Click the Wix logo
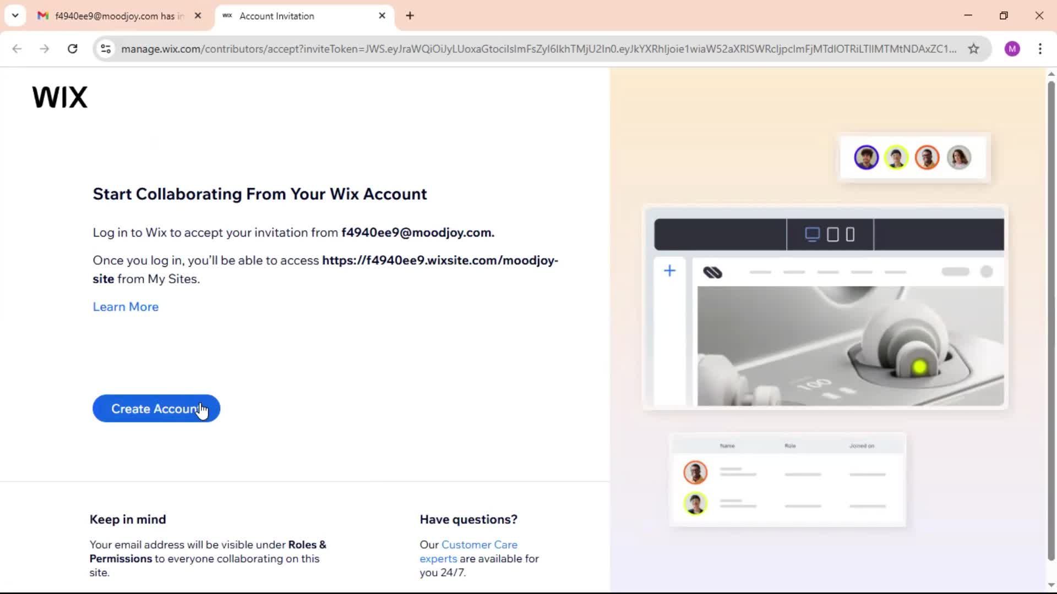This screenshot has width=1057, height=594. pos(59,97)
